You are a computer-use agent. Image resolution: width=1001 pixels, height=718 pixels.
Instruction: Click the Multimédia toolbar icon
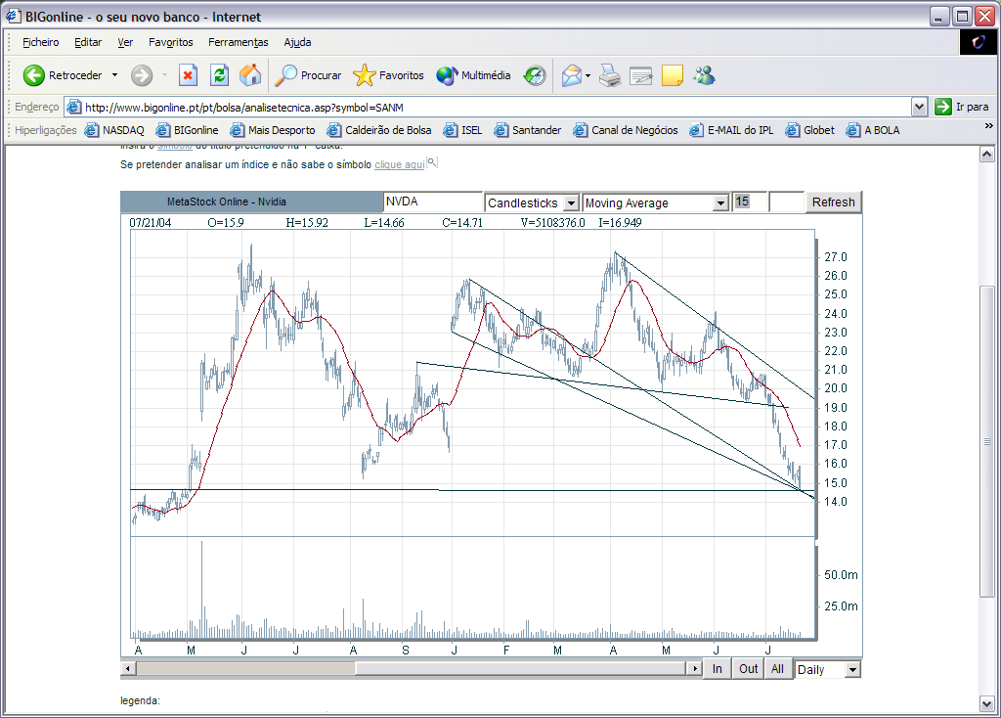(x=448, y=75)
